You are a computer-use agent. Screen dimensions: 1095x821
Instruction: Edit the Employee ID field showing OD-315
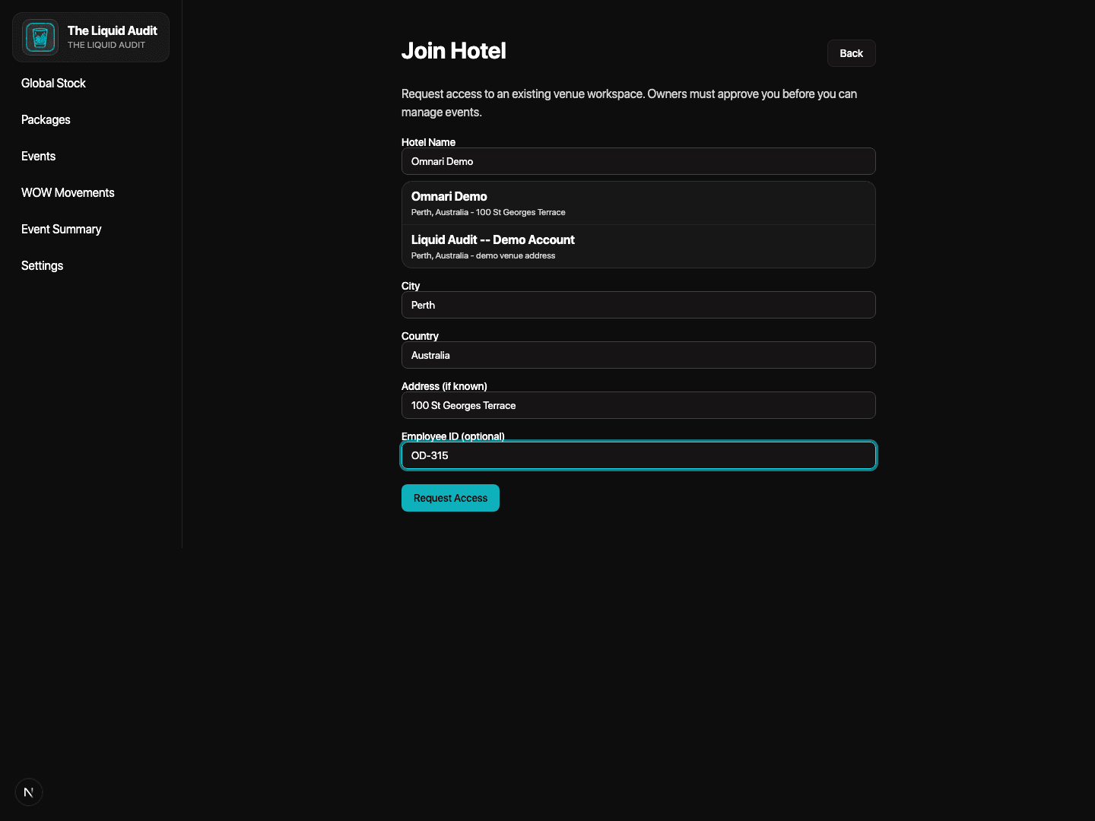(638, 455)
